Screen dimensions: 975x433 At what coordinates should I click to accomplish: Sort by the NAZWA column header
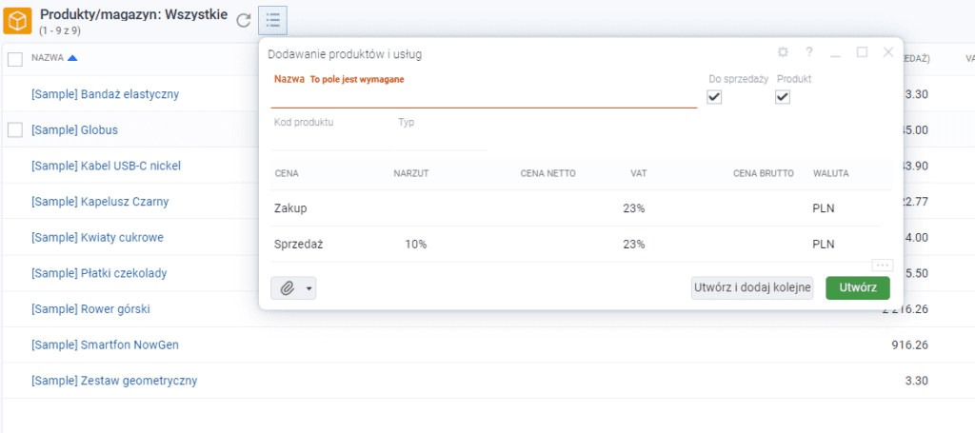coord(48,58)
